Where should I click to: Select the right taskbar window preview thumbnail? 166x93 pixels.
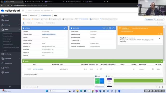tap(109, 82)
